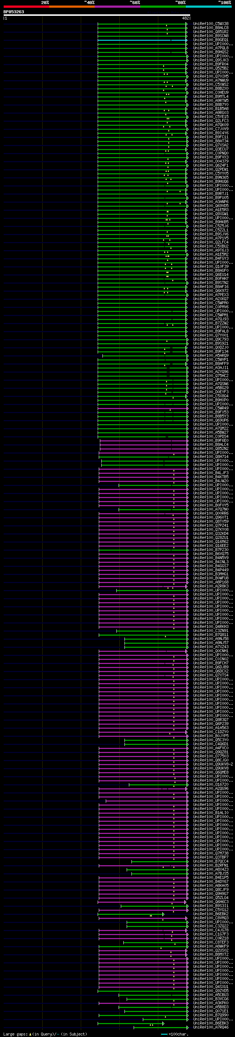Select hit label UniRef100_A7P1V5
Viewport: 235px width, 1037px height.
pos(210,238)
